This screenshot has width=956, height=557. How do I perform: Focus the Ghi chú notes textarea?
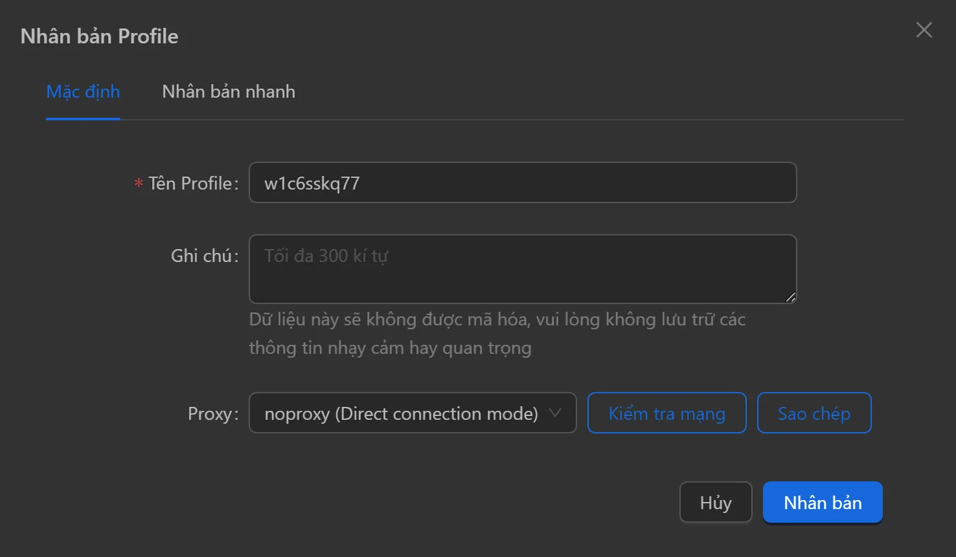[522, 269]
